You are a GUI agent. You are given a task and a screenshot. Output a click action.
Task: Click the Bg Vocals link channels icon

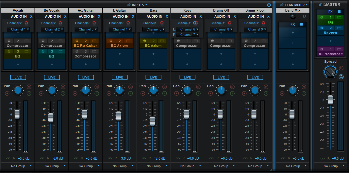42,158
